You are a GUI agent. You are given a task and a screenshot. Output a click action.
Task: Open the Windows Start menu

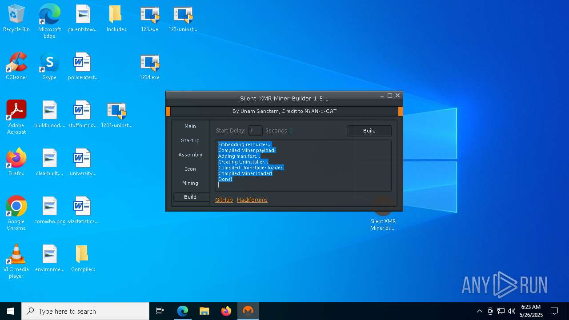coord(11,311)
